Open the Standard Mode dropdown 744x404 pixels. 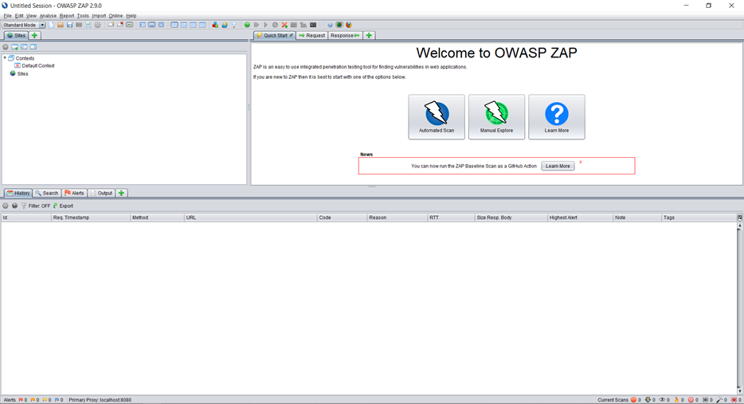[23, 25]
